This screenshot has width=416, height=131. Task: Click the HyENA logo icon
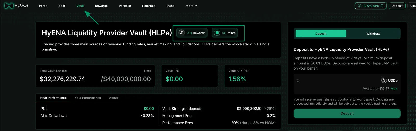(x=9, y=6)
